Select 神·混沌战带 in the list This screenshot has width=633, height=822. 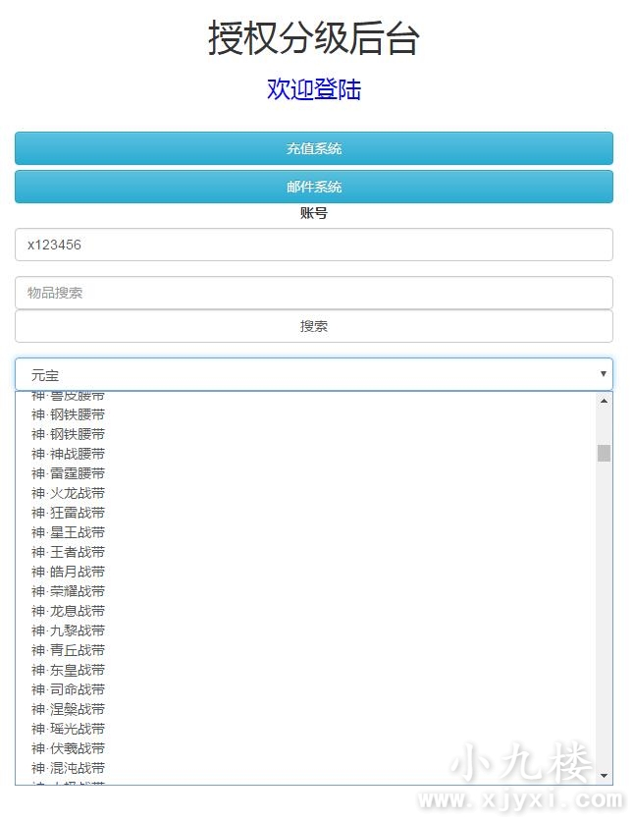pos(69,768)
